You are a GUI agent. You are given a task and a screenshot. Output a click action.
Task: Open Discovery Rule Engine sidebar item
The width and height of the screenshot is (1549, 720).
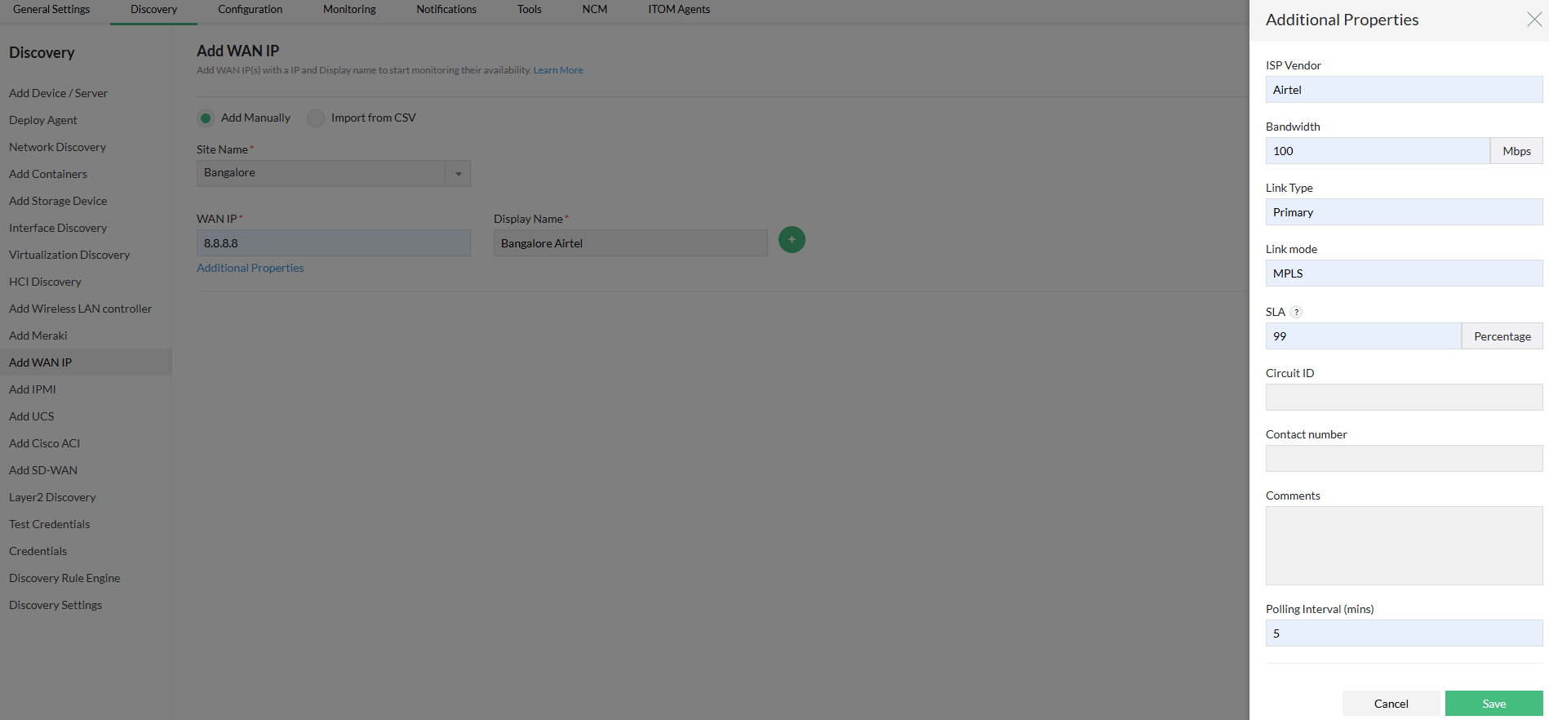(64, 578)
